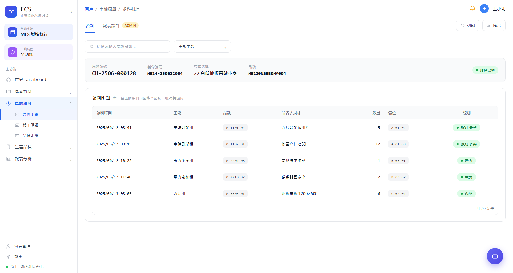Viewport: 513px width, 273px height.
Task: Go to 首頁 in the breadcrumb
Action: click(x=89, y=9)
